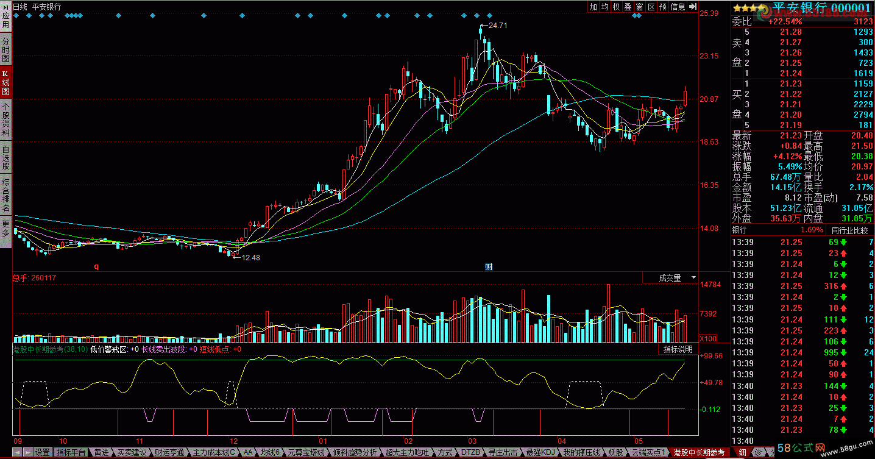Image resolution: width=875 pixels, height=459 pixels.
Task: Click the 指标说明 button
Action: click(x=678, y=349)
